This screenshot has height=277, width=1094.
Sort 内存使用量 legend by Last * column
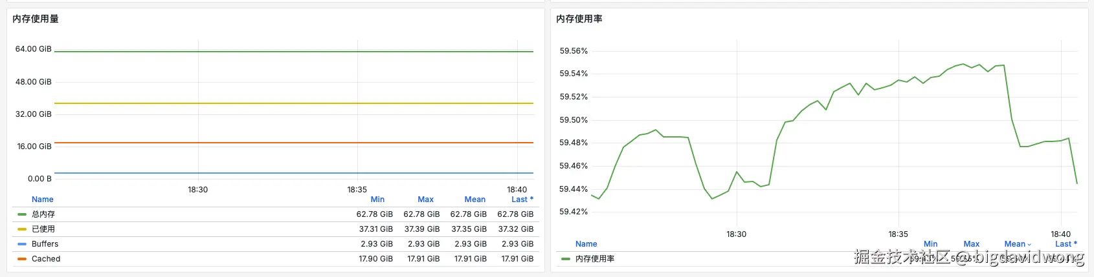click(x=522, y=200)
